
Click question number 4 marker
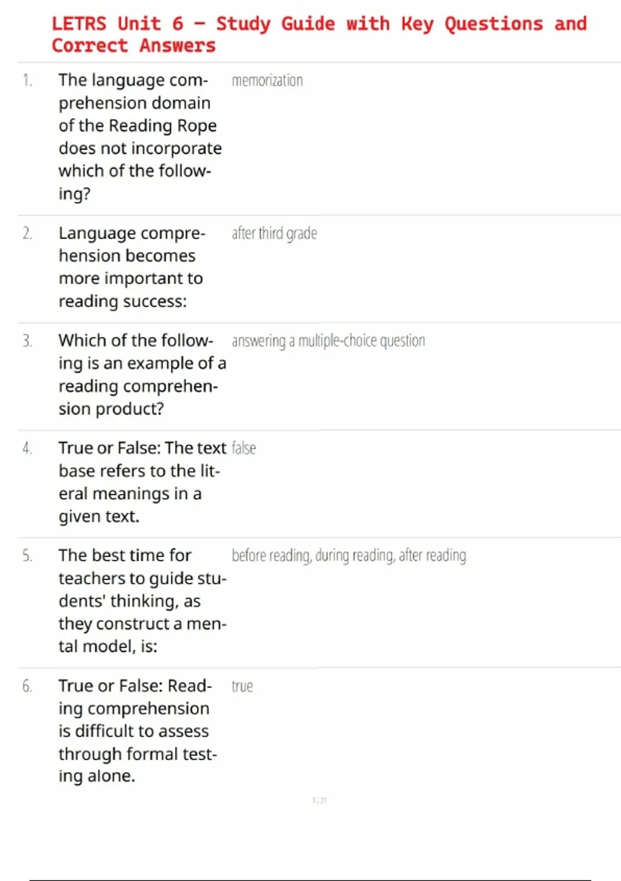[27, 448]
